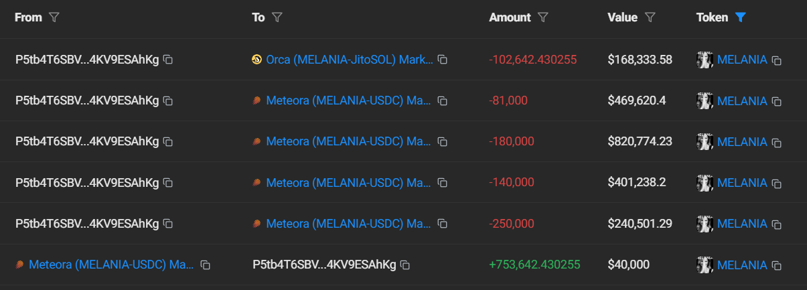Open the From column filter
This screenshot has width=807, height=290.
54,18
